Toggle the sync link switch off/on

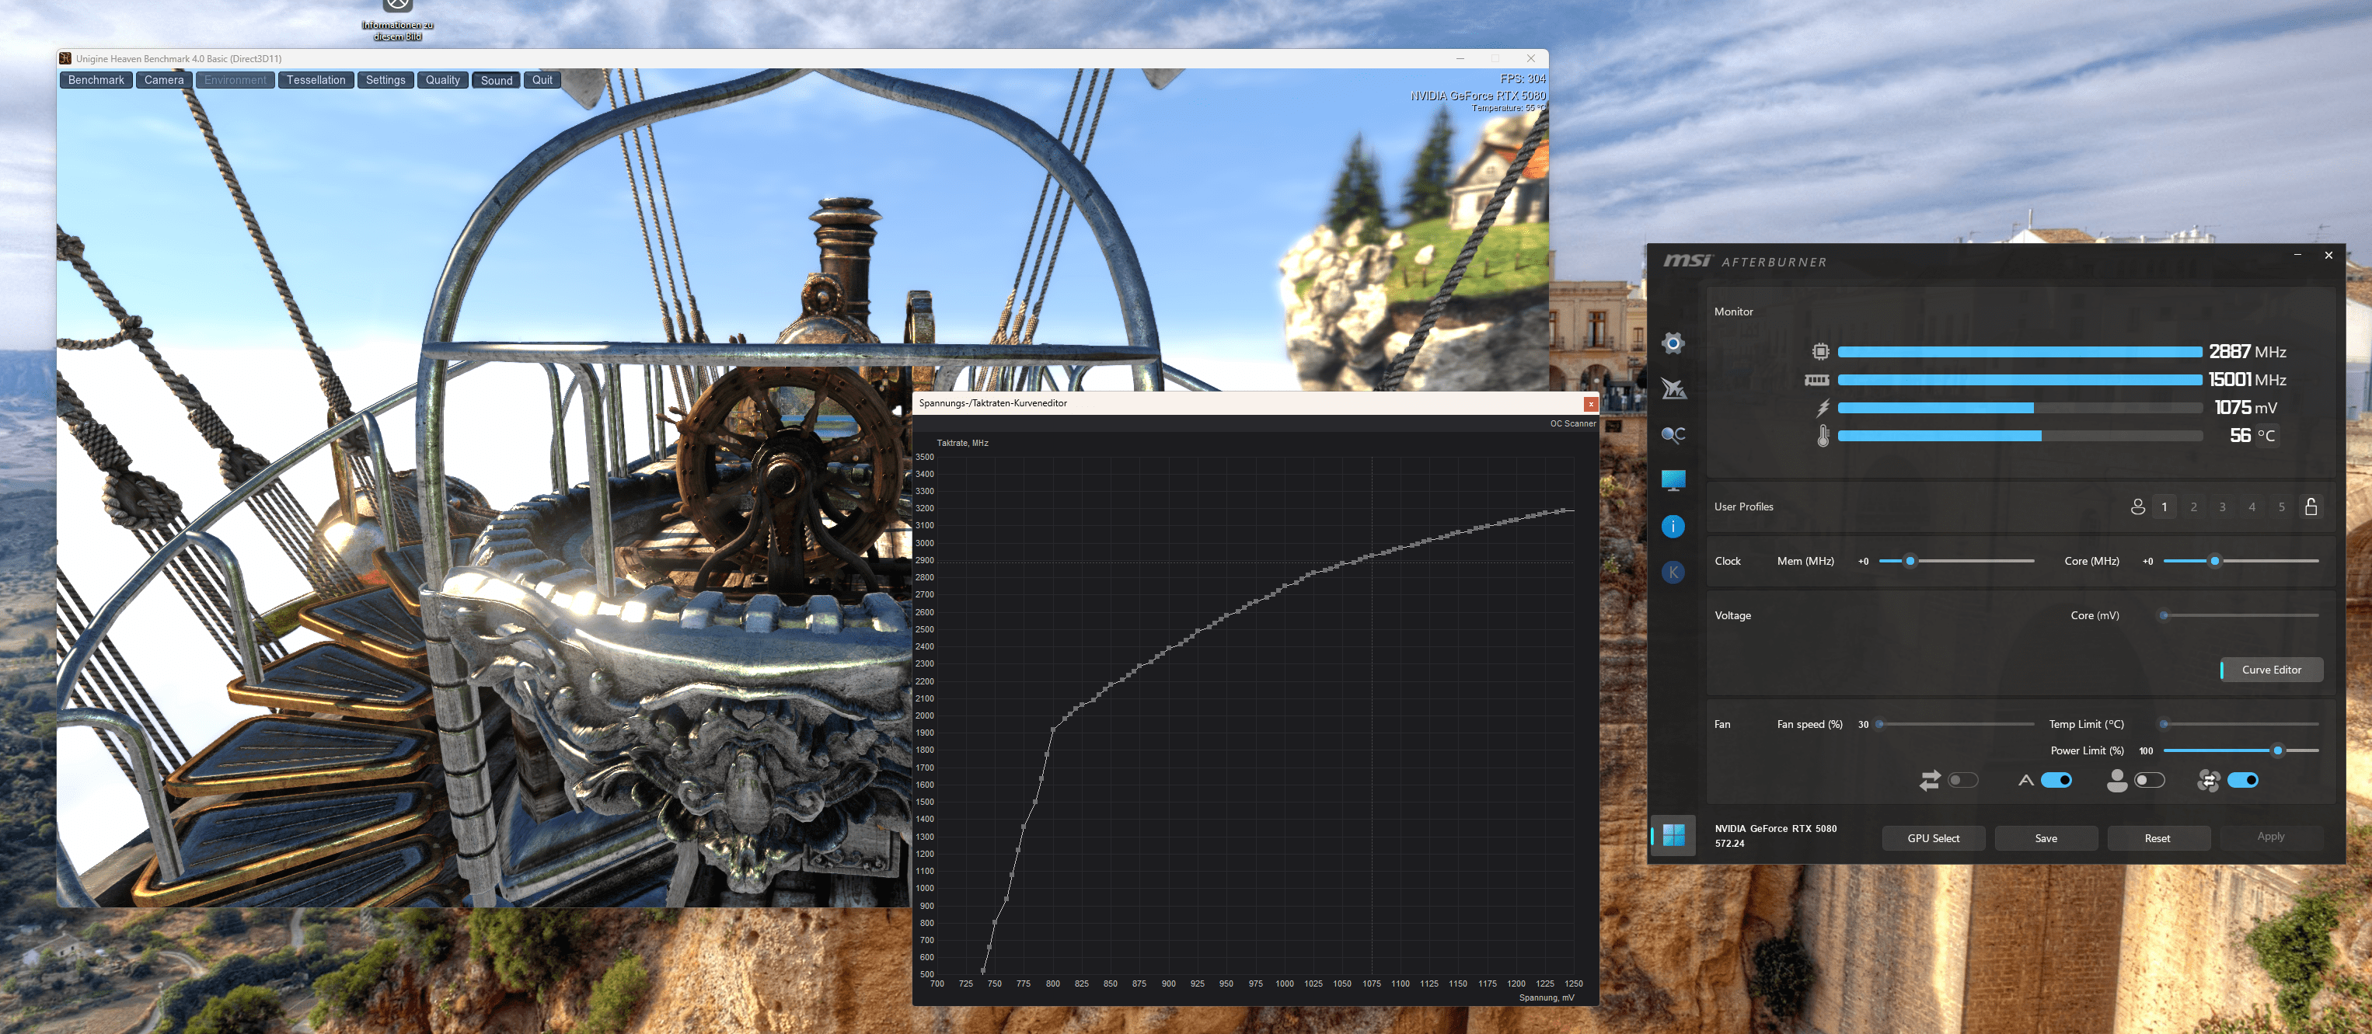pyautogui.click(x=1962, y=781)
